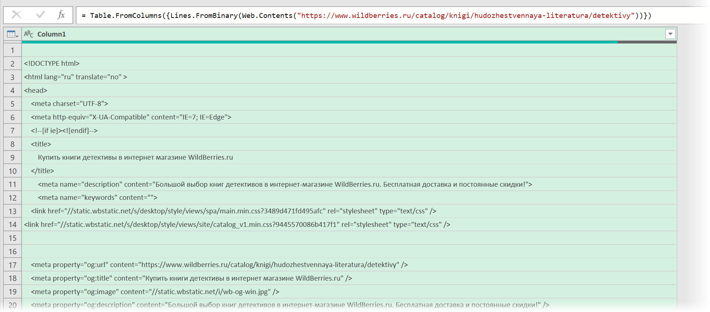Select the empty cell in row 1
710x312 pixels.
[349, 50]
